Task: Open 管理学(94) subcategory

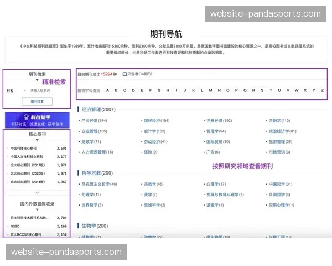Action: tap(216, 131)
